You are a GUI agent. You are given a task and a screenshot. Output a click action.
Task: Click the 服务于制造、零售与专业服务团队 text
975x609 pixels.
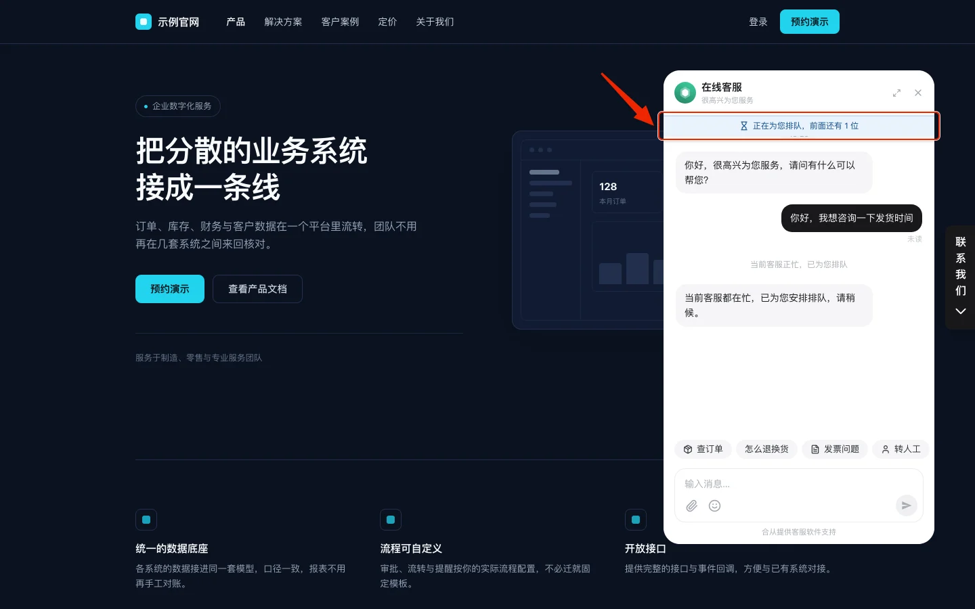pos(198,358)
